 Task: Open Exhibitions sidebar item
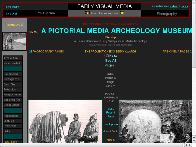[x=13, y=126]
